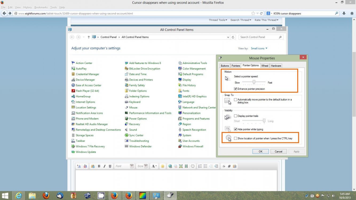The height and width of the screenshot is (200, 356).
Task: Click the Search Control Panel field
Action: click(261, 37)
